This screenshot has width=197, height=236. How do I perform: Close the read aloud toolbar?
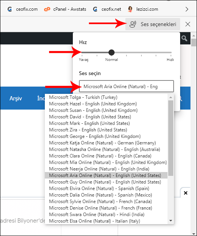click(x=188, y=24)
